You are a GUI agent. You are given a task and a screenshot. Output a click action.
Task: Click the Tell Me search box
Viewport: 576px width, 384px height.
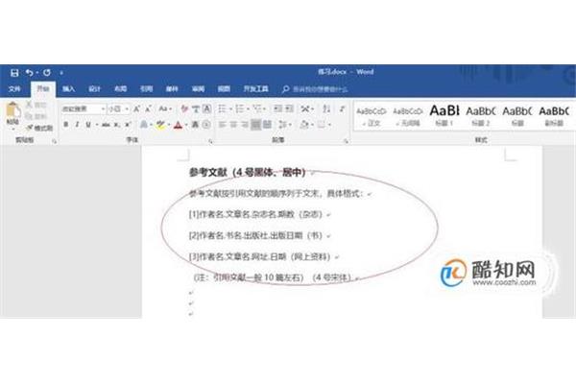point(315,89)
